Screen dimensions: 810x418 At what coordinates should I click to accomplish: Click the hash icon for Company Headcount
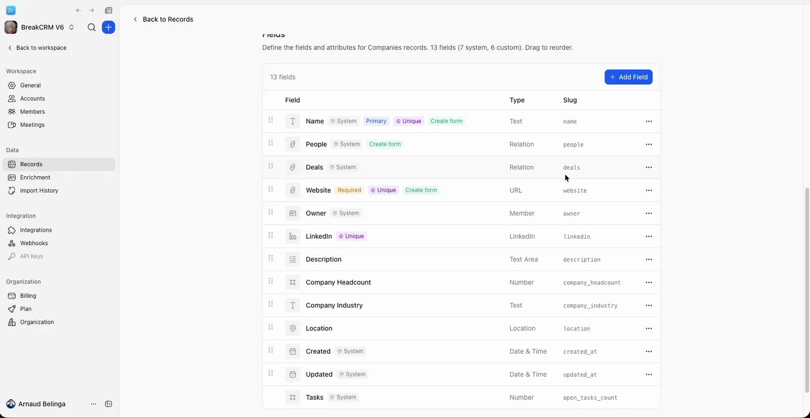click(293, 282)
